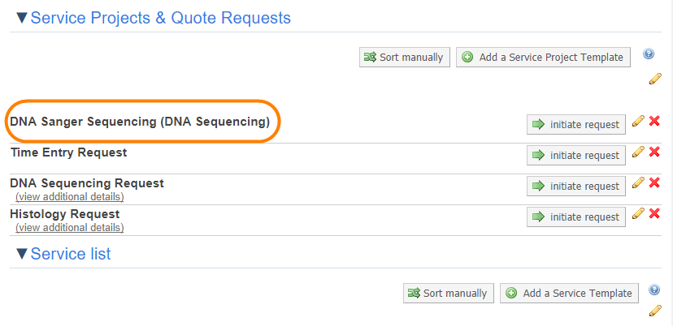Initiate request for DNA Sanger Sequencing
This screenshot has width=673, height=326.
point(576,124)
